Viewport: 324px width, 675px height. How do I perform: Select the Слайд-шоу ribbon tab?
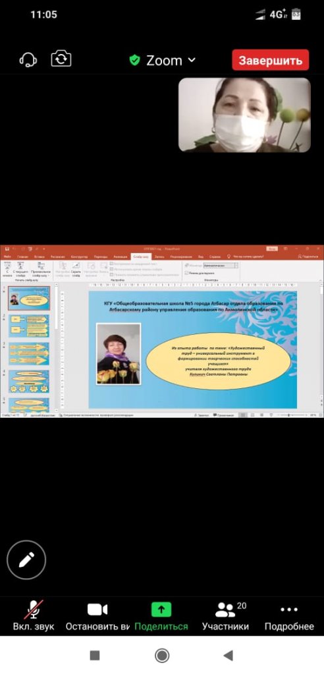(x=141, y=256)
